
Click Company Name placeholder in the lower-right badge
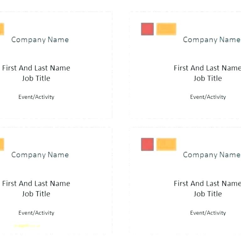(212, 155)
